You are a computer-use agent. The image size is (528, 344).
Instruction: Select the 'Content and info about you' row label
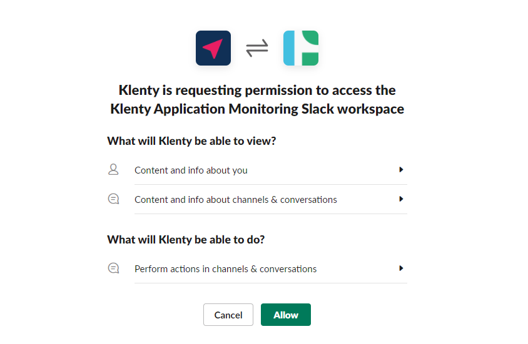(x=191, y=170)
